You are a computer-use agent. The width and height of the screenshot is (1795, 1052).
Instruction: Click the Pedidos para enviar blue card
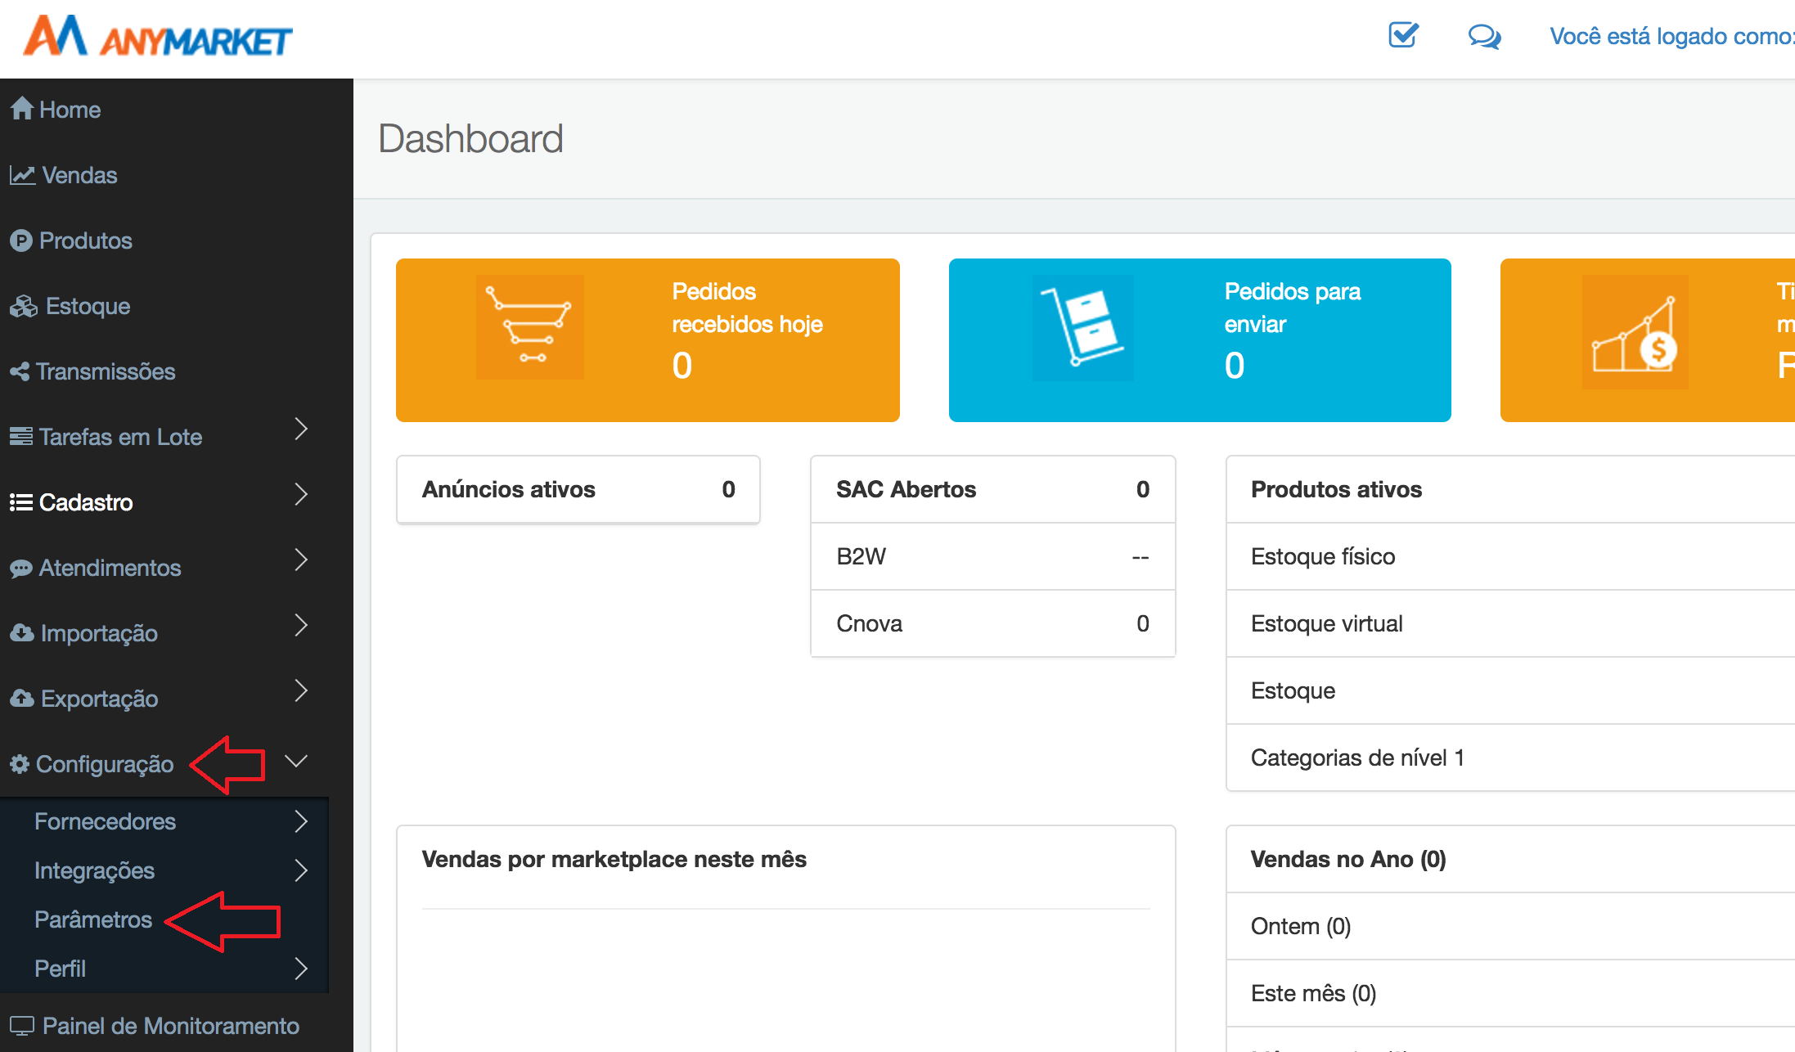tap(1199, 340)
